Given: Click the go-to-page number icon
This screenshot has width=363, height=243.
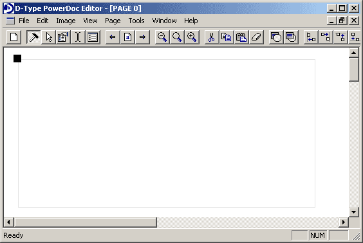Looking at the screenshot, I should click(127, 37).
